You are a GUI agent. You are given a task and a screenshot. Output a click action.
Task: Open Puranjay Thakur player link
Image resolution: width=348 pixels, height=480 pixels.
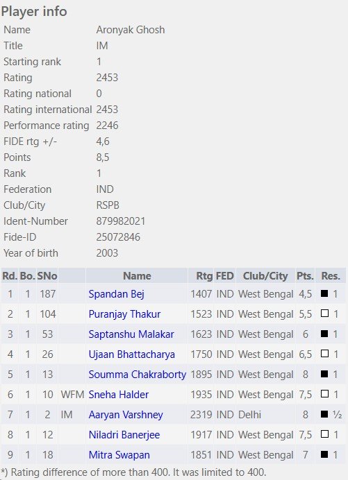tap(124, 314)
